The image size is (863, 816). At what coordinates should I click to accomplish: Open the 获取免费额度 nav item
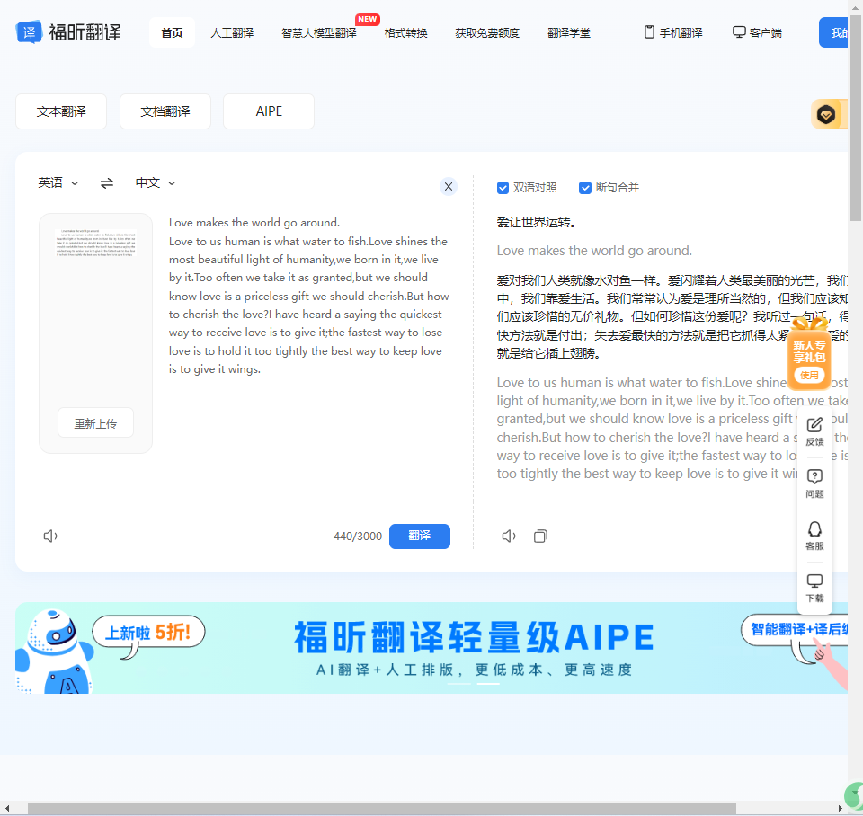coord(487,32)
